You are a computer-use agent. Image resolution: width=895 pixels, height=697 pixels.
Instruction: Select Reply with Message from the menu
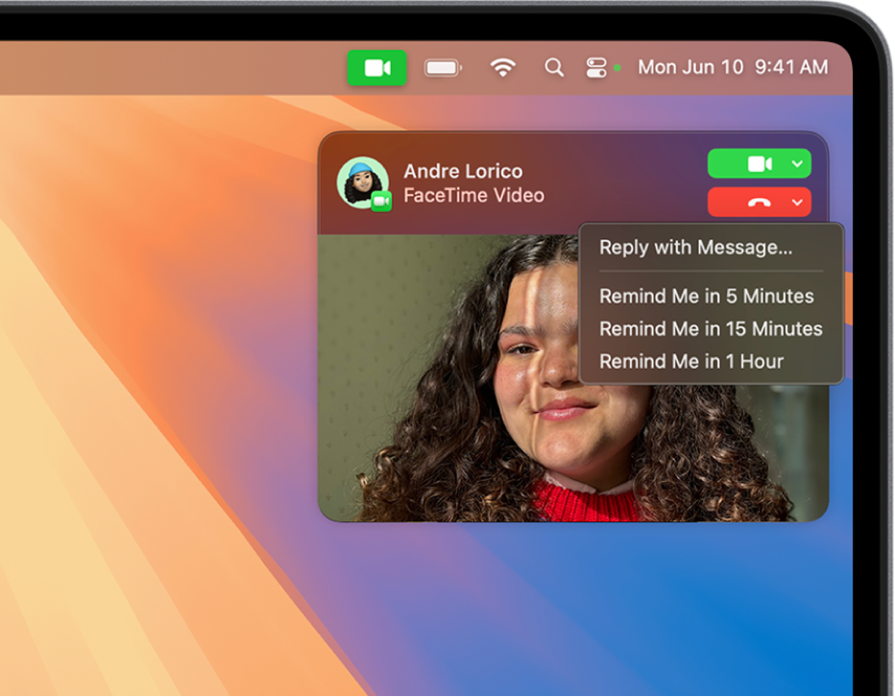pyautogui.click(x=694, y=248)
